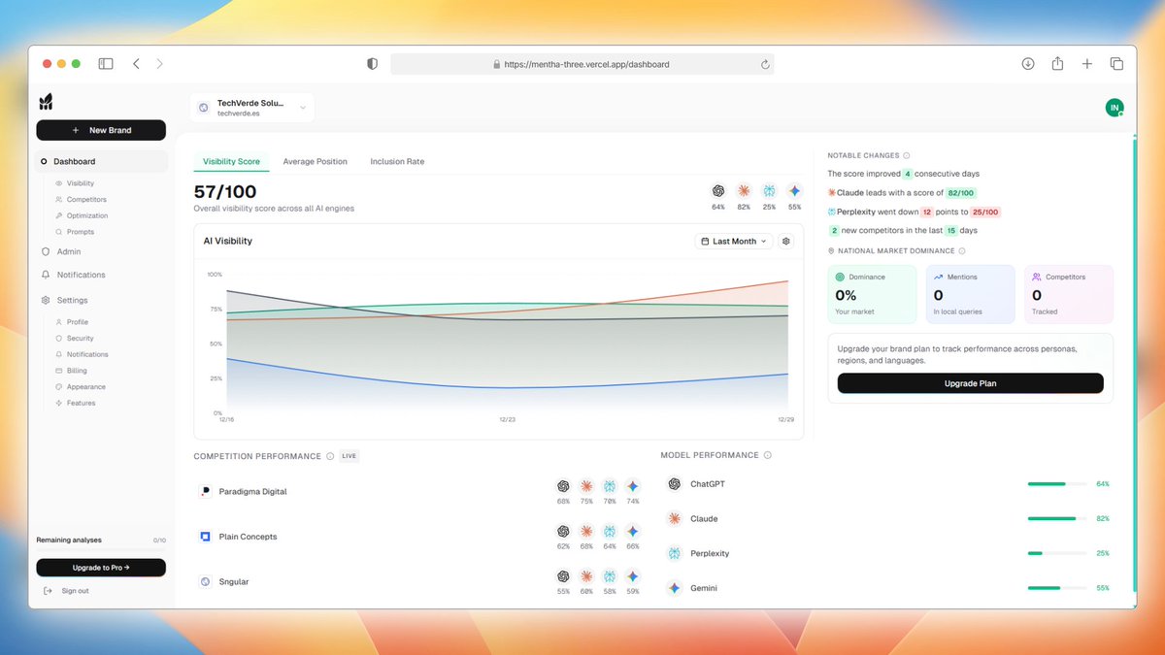Image resolution: width=1165 pixels, height=655 pixels.
Task: Open the Last Month date range dropdown
Action: 734,241
